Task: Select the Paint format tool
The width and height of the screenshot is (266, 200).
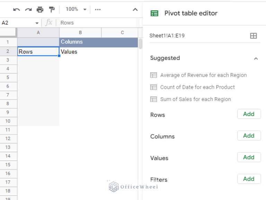Action: pos(52,9)
